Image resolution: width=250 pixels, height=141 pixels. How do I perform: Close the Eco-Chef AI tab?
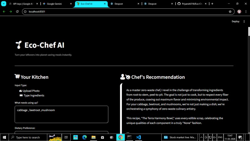pyautogui.click(x=105, y=4)
